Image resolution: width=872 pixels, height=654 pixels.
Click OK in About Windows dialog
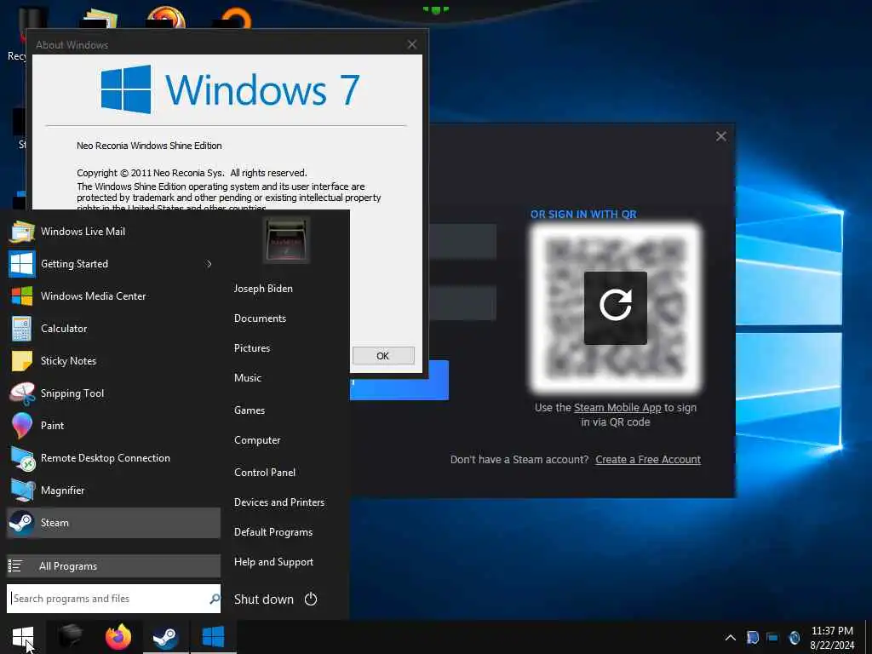(383, 356)
